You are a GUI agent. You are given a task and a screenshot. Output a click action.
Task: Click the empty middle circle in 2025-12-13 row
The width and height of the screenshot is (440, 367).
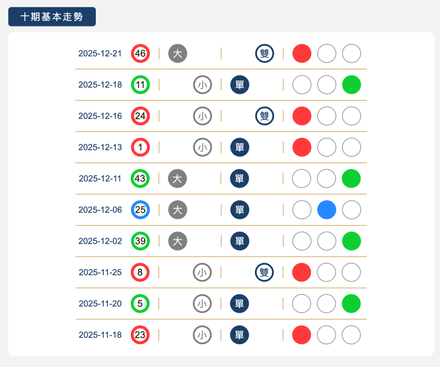[x=327, y=147]
